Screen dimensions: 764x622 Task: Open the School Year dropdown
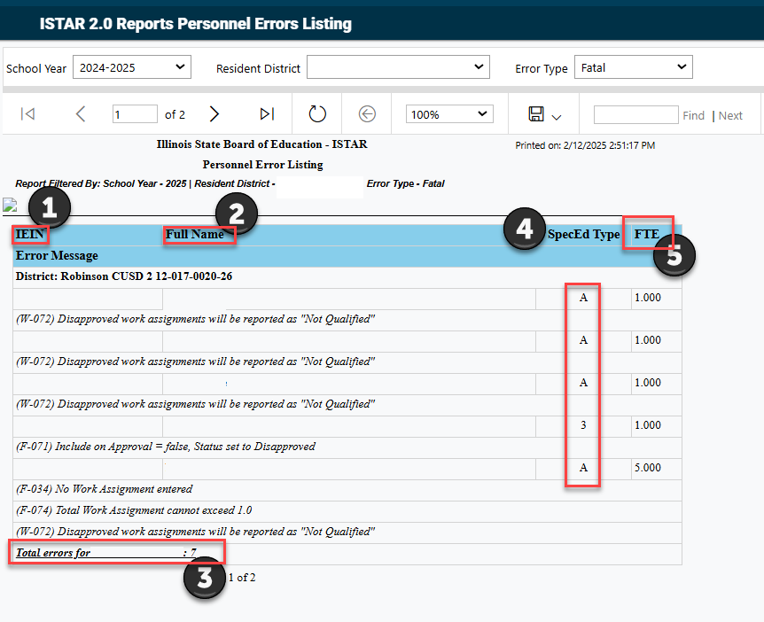[x=132, y=67]
